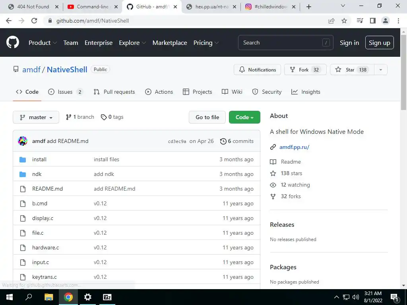This screenshot has width=407, height=305.
Task: Switch to the hex.pp.ua browser tab
Action: 211,7
